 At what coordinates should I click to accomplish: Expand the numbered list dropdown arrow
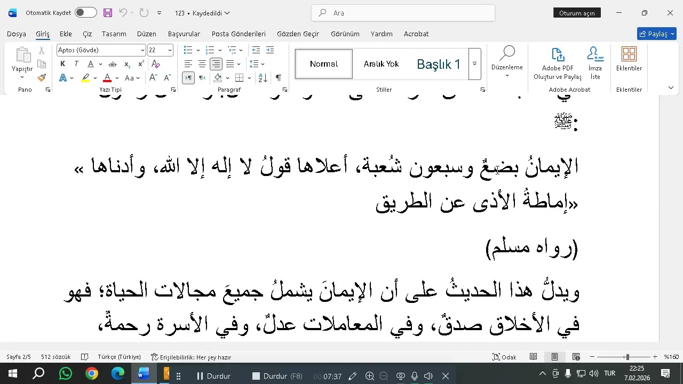tap(220, 50)
